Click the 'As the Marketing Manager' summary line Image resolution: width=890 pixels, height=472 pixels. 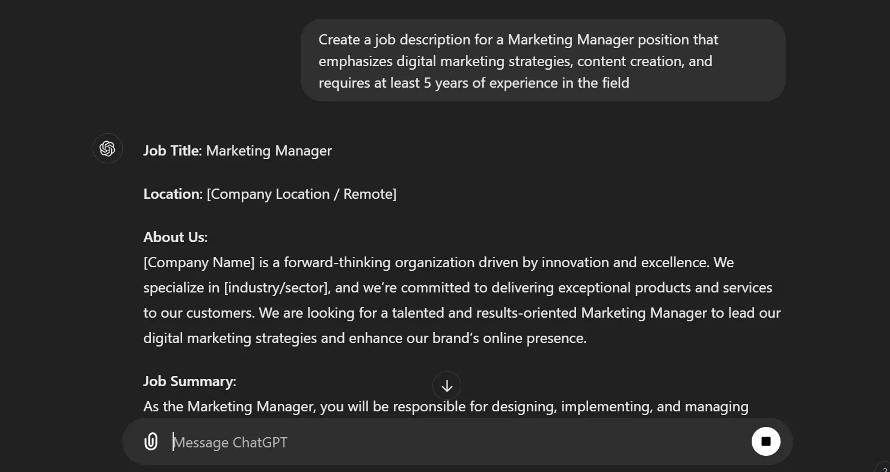point(446,407)
